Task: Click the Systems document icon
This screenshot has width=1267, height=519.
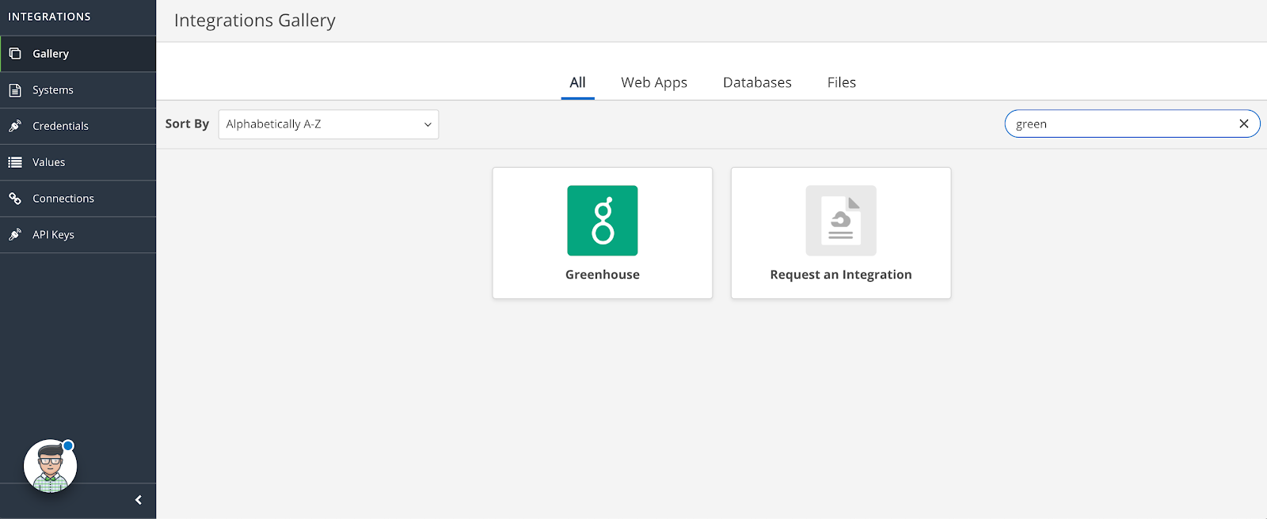Action: click(15, 90)
